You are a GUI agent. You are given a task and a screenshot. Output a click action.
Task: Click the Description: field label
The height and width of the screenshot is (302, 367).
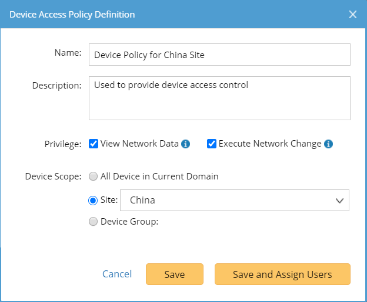pyautogui.click(x=56, y=86)
